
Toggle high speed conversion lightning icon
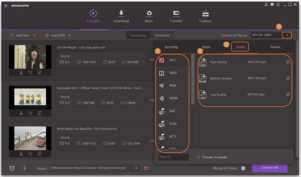(x=24, y=168)
